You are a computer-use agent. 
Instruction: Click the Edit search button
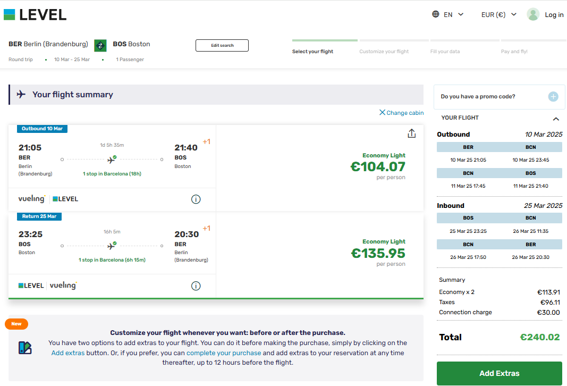coord(222,46)
